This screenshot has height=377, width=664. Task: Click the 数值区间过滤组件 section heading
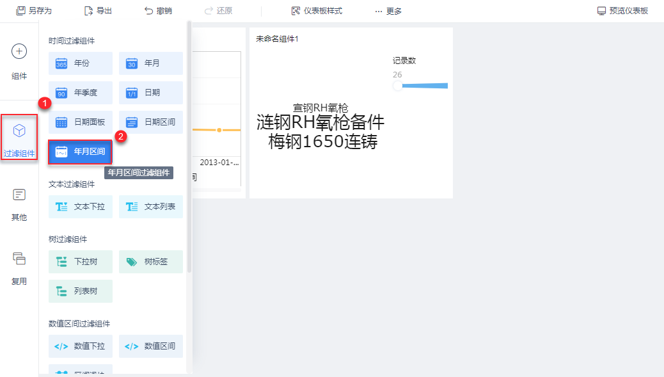[x=79, y=324]
